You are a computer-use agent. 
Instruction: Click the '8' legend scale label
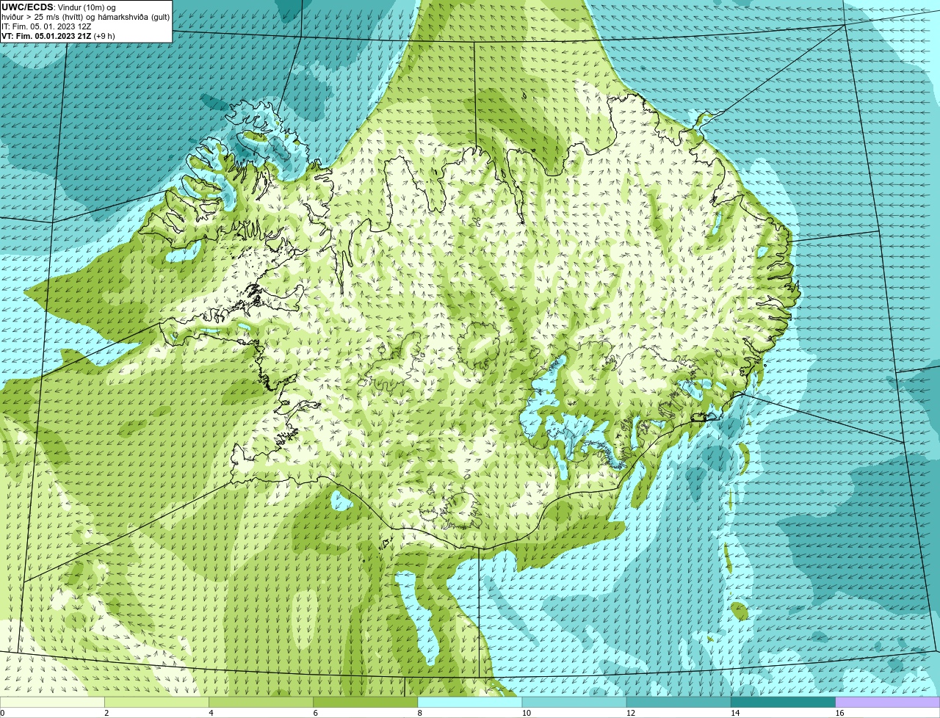click(x=419, y=713)
